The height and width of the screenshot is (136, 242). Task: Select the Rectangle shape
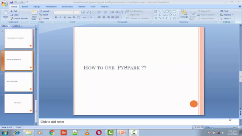tap(167, 11)
